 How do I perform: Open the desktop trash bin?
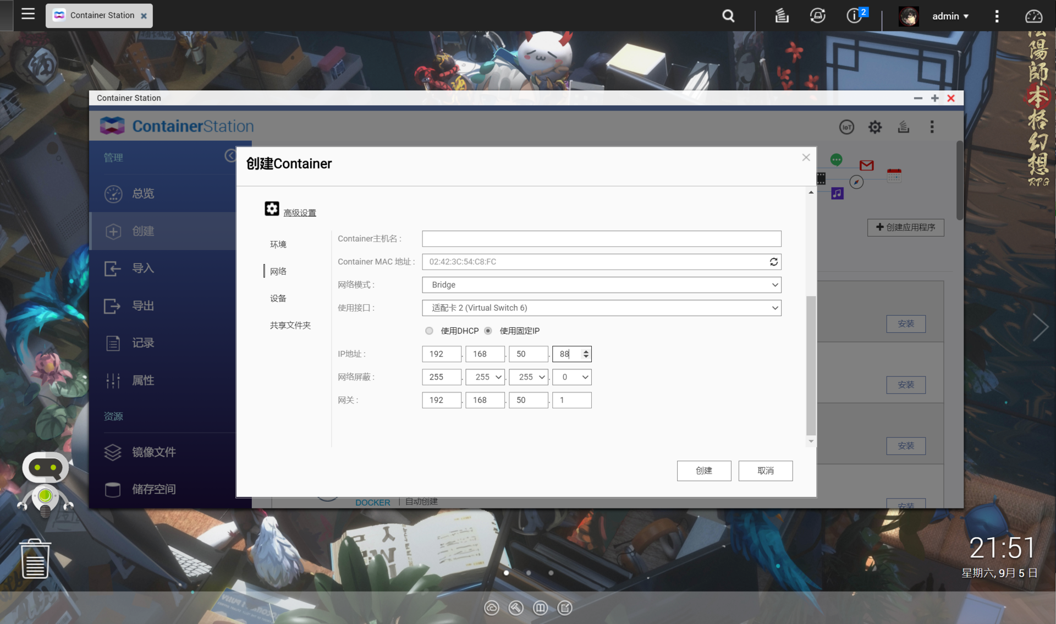(x=35, y=559)
